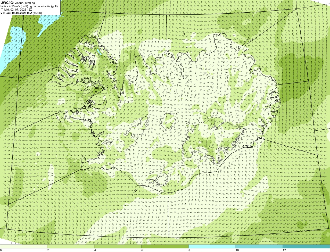Click the scale label '0'

(x=1, y=250)
